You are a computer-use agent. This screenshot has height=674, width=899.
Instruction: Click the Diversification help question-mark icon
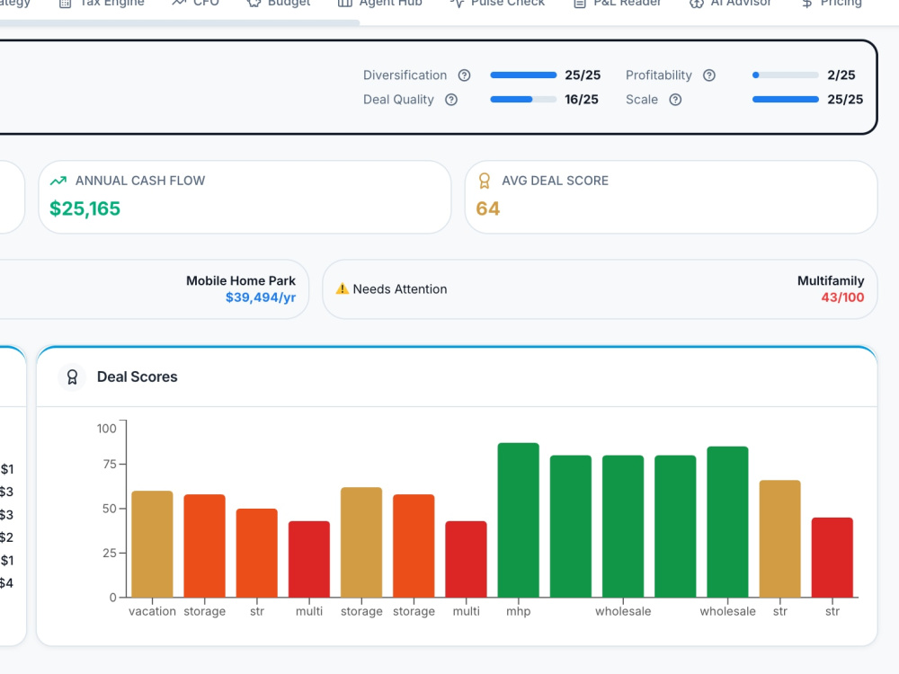tap(465, 75)
